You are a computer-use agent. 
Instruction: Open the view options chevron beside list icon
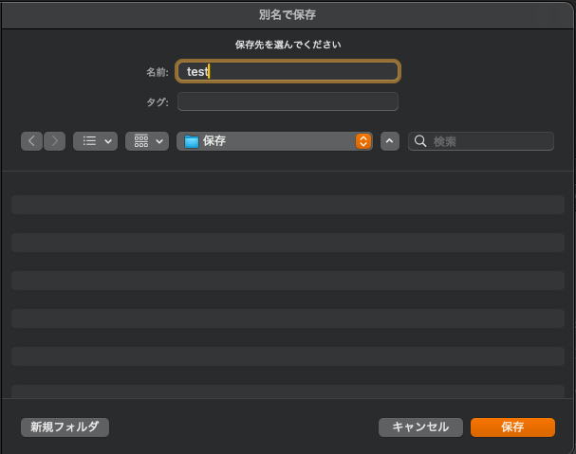108,141
